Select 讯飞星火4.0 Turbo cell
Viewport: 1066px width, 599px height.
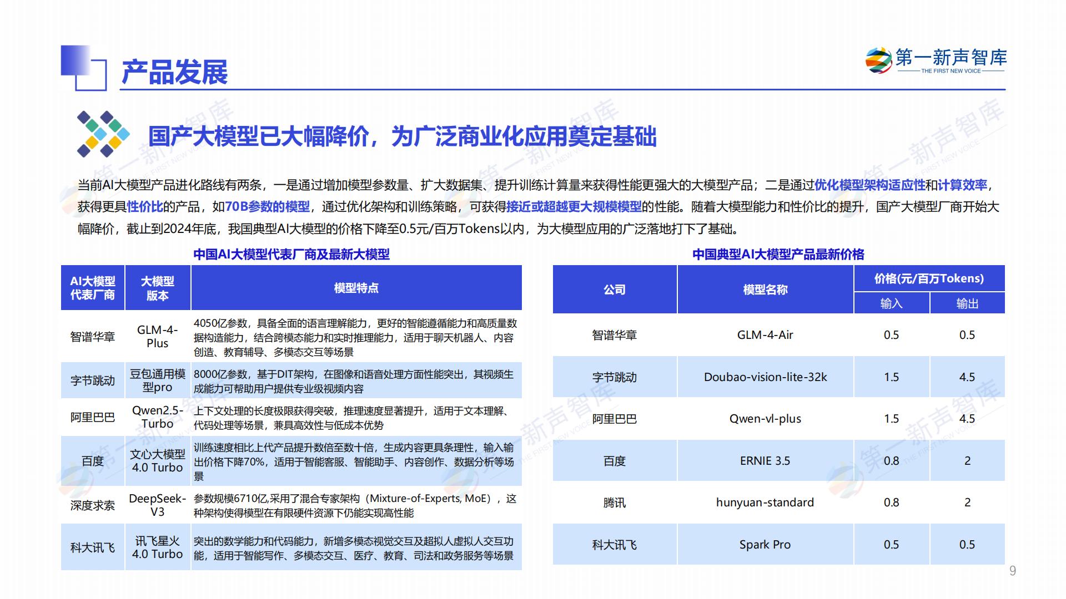point(158,547)
